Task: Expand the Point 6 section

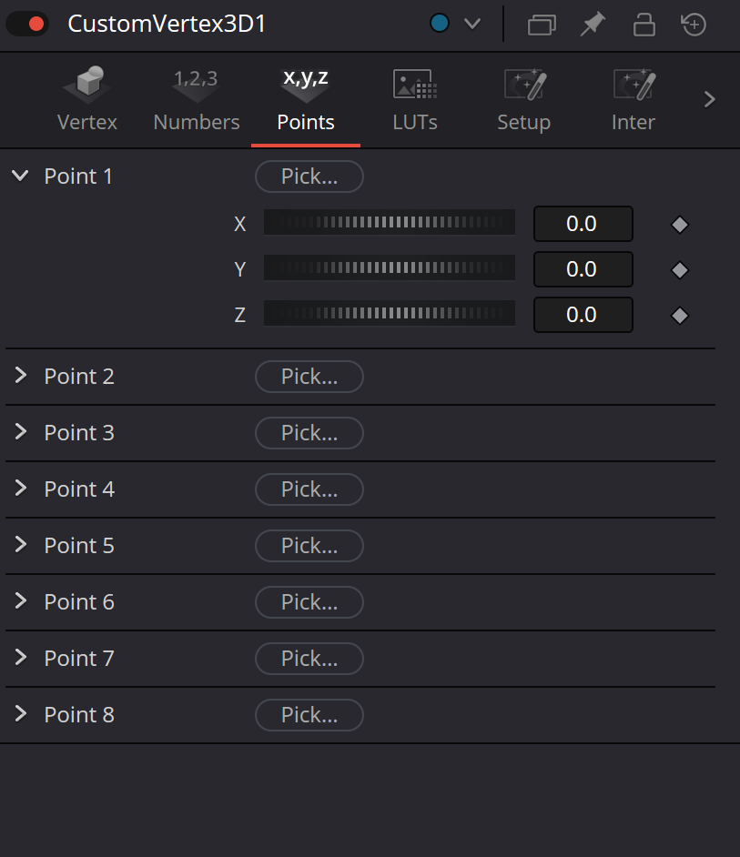Action: pos(21,600)
